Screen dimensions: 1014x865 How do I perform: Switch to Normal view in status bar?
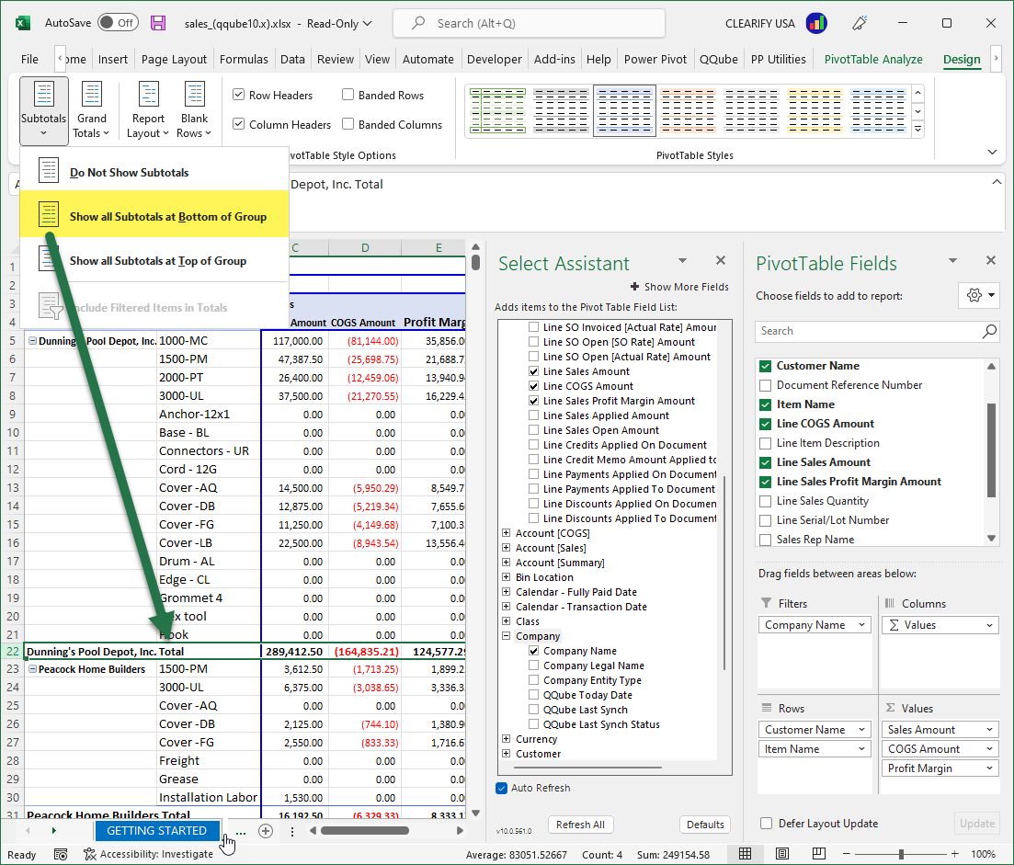[x=745, y=854]
